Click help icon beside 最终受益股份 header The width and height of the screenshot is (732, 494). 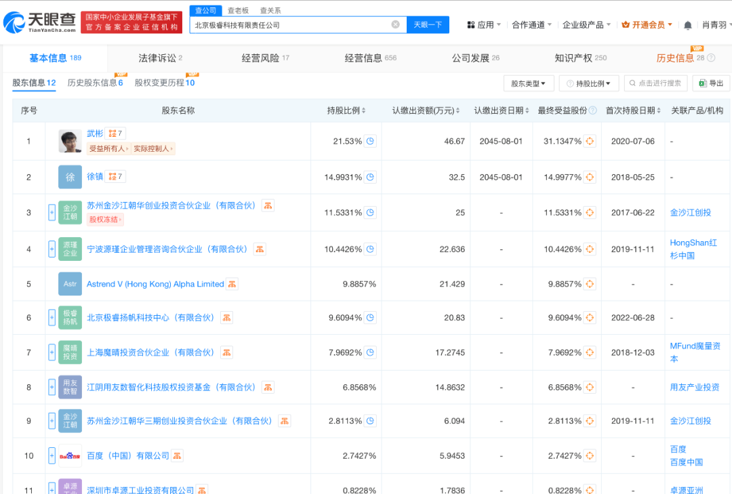(x=592, y=110)
